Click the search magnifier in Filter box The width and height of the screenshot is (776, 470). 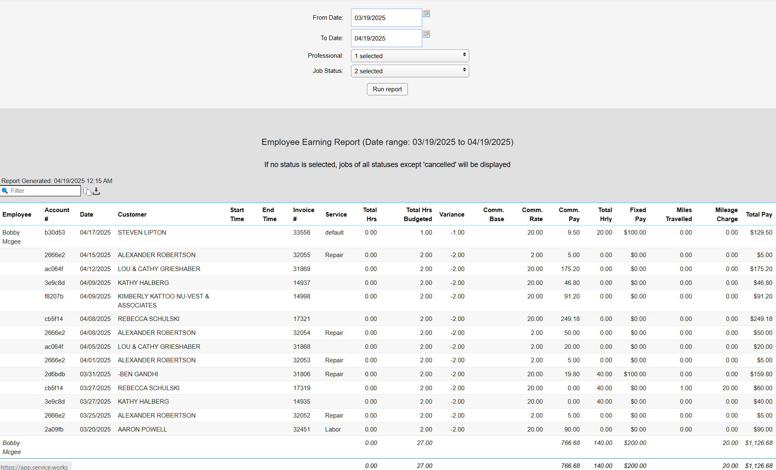point(5,191)
